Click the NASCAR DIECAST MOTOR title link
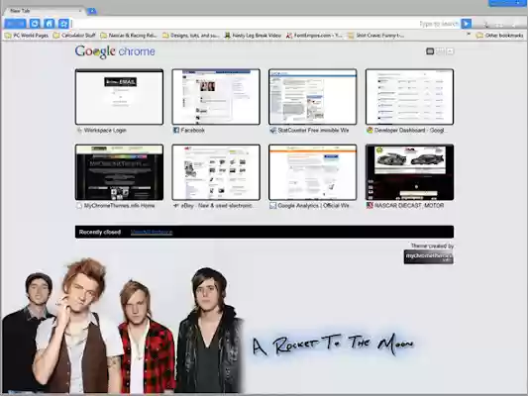The width and height of the screenshot is (528, 396). point(409,206)
